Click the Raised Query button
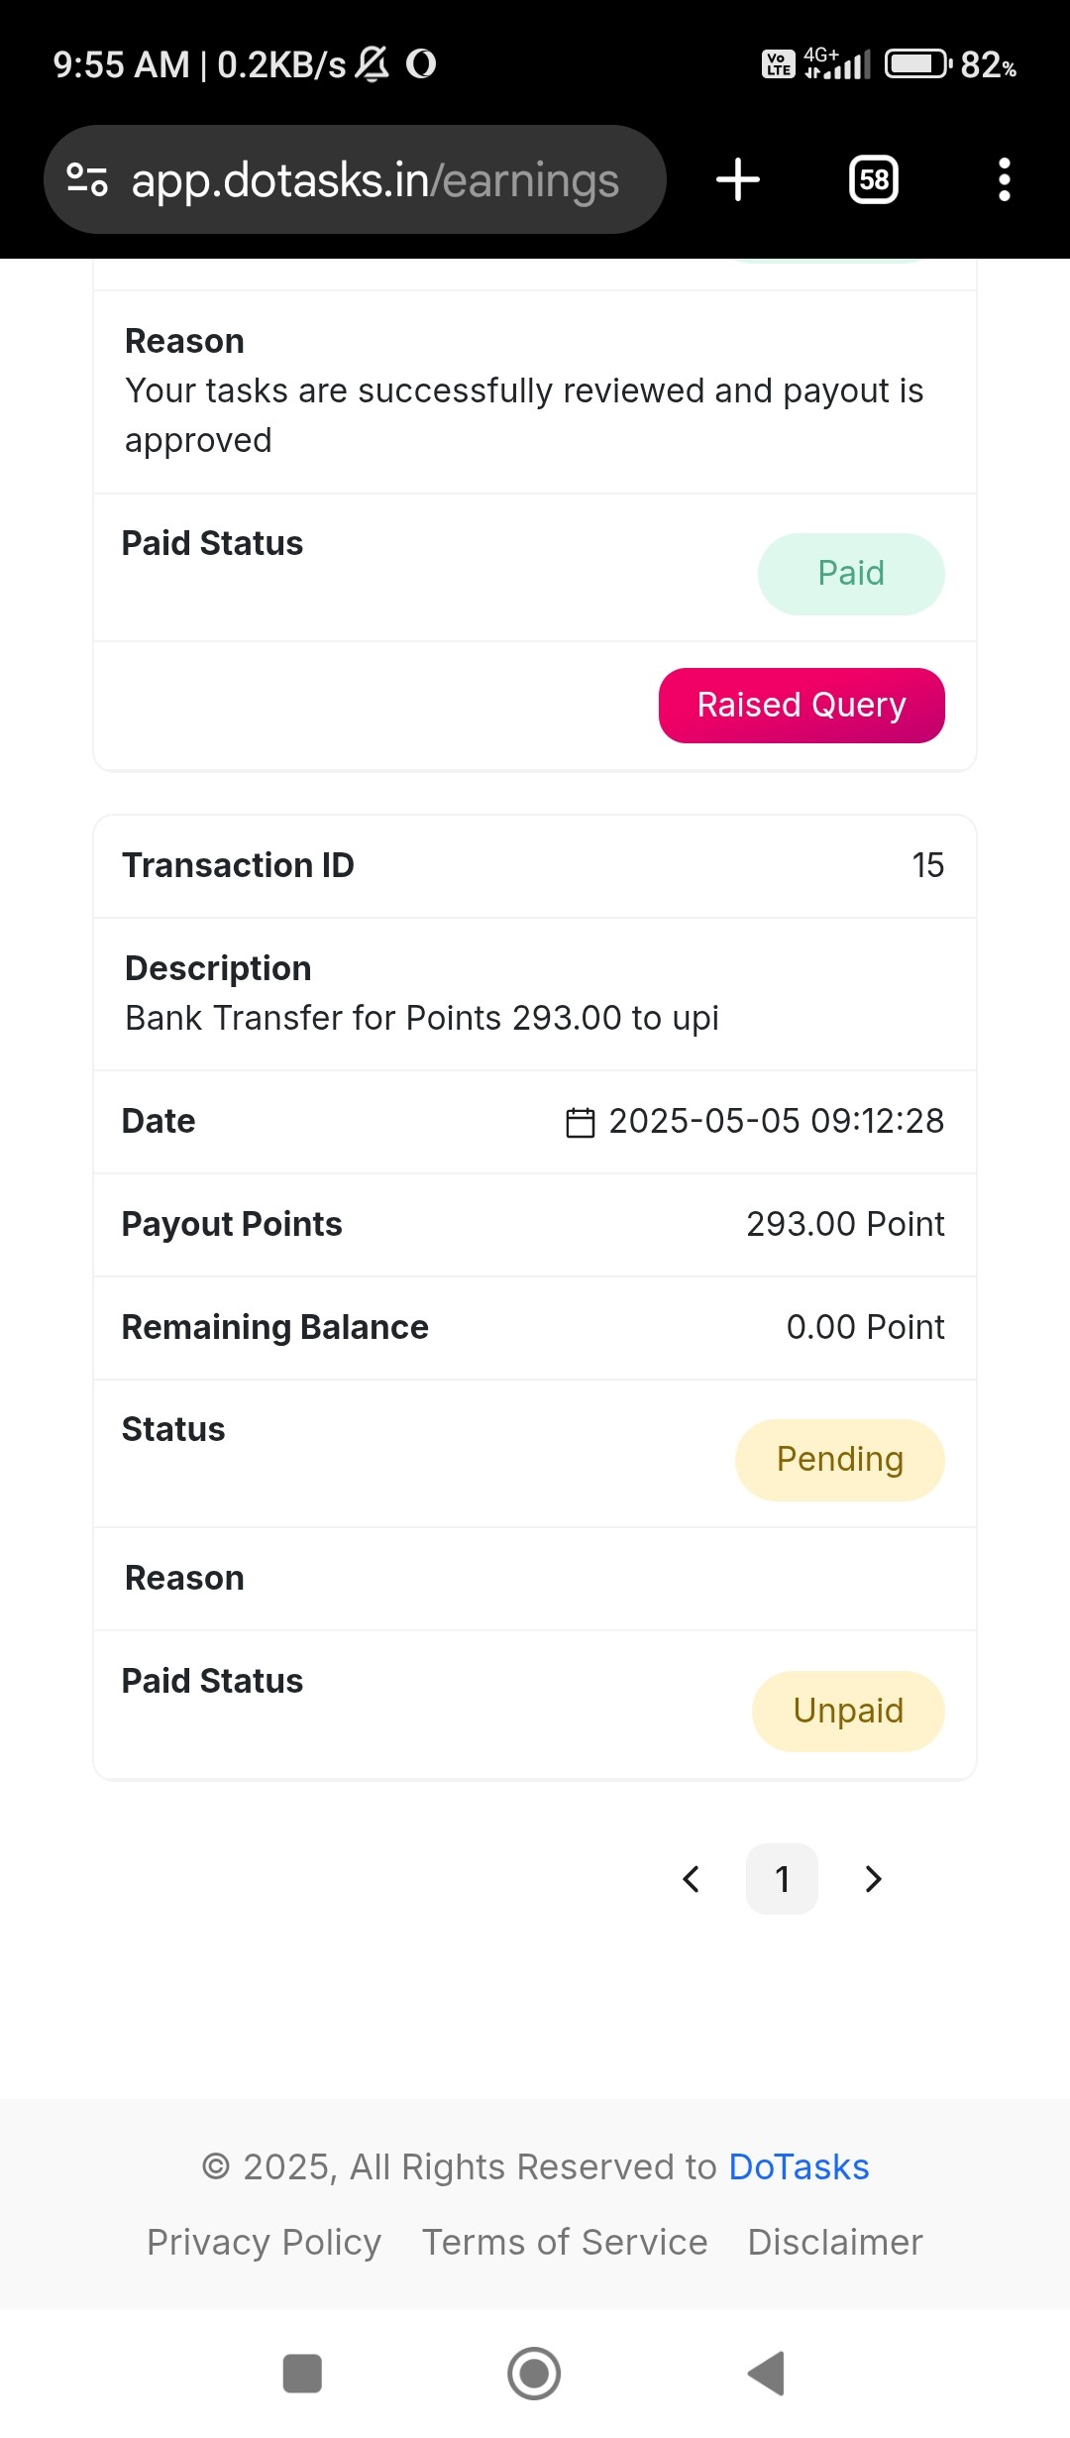The width and height of the screenshot is (1070, 2438). [802, 706]
